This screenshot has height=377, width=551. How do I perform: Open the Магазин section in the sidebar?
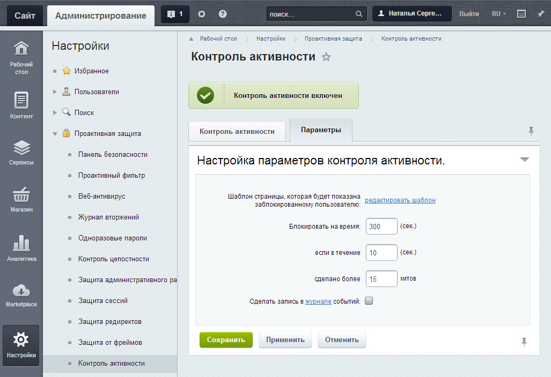pyautogui.click(x=21, y=198)
